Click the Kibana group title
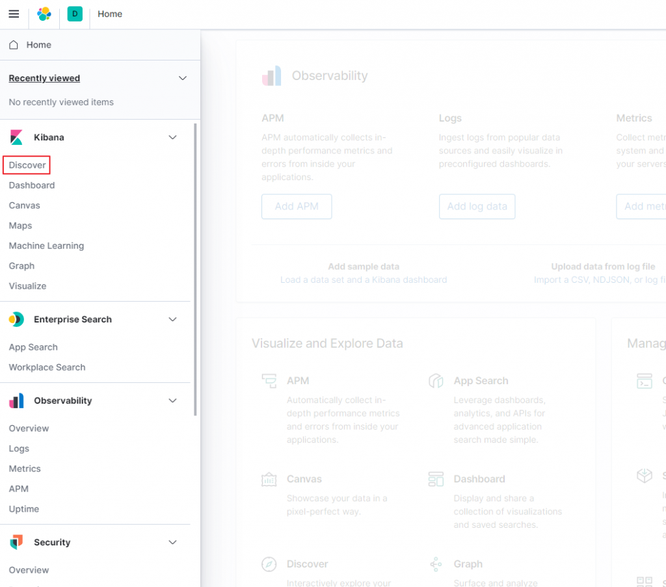This screenshot has height=587, width=666. pos(49,137)
